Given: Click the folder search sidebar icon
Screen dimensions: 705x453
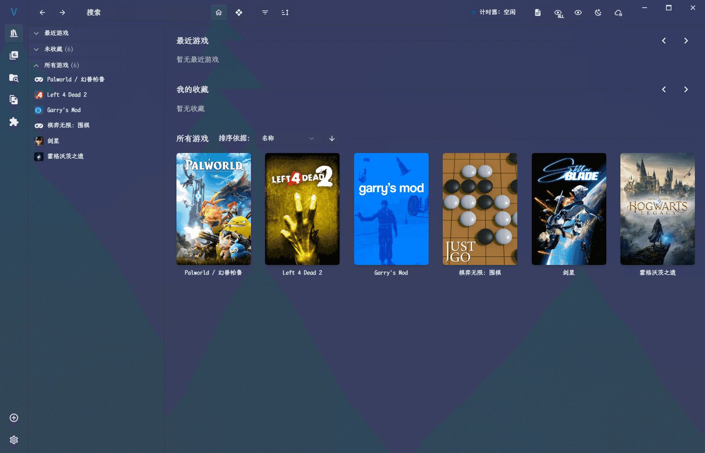Looking at the screenshot, I should point(14,78).
